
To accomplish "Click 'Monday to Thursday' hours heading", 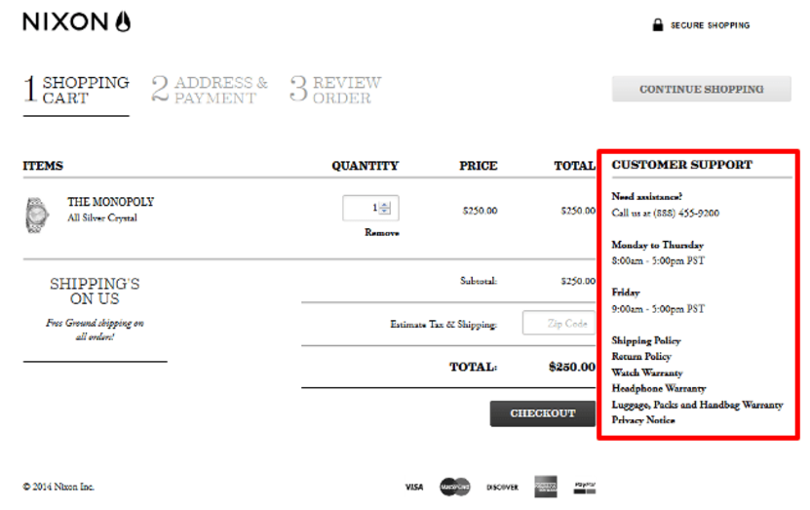I will tap(658, 245).
